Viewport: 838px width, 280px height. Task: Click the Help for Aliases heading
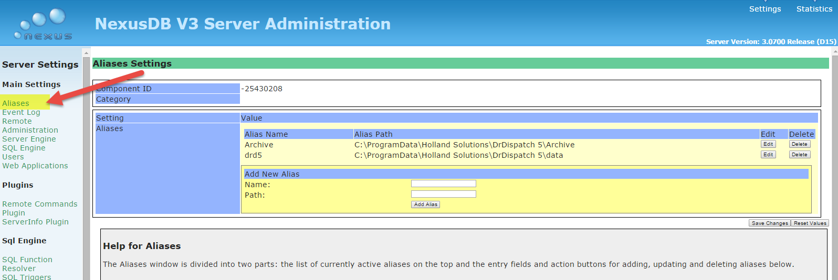point(142,246)
